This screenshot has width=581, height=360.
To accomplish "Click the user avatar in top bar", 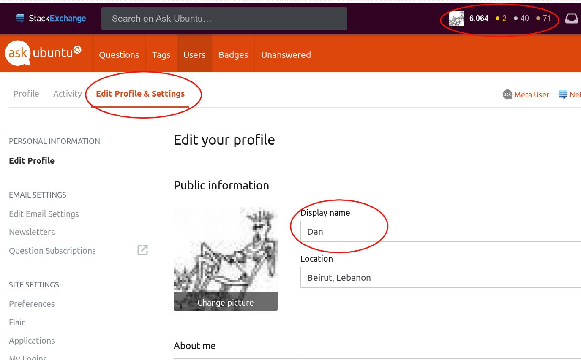I will point(456,19).
